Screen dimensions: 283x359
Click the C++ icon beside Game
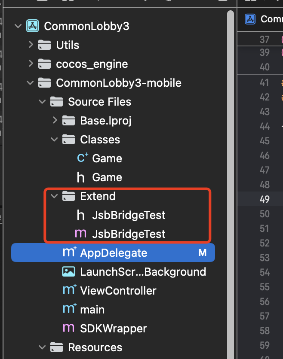[x=83, y=158]
